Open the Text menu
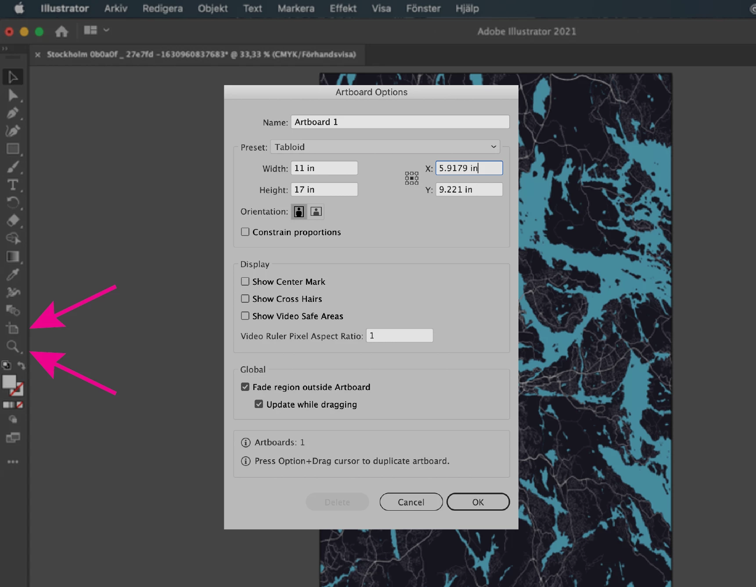Viewport: 756px width, 587px height. 252,8
